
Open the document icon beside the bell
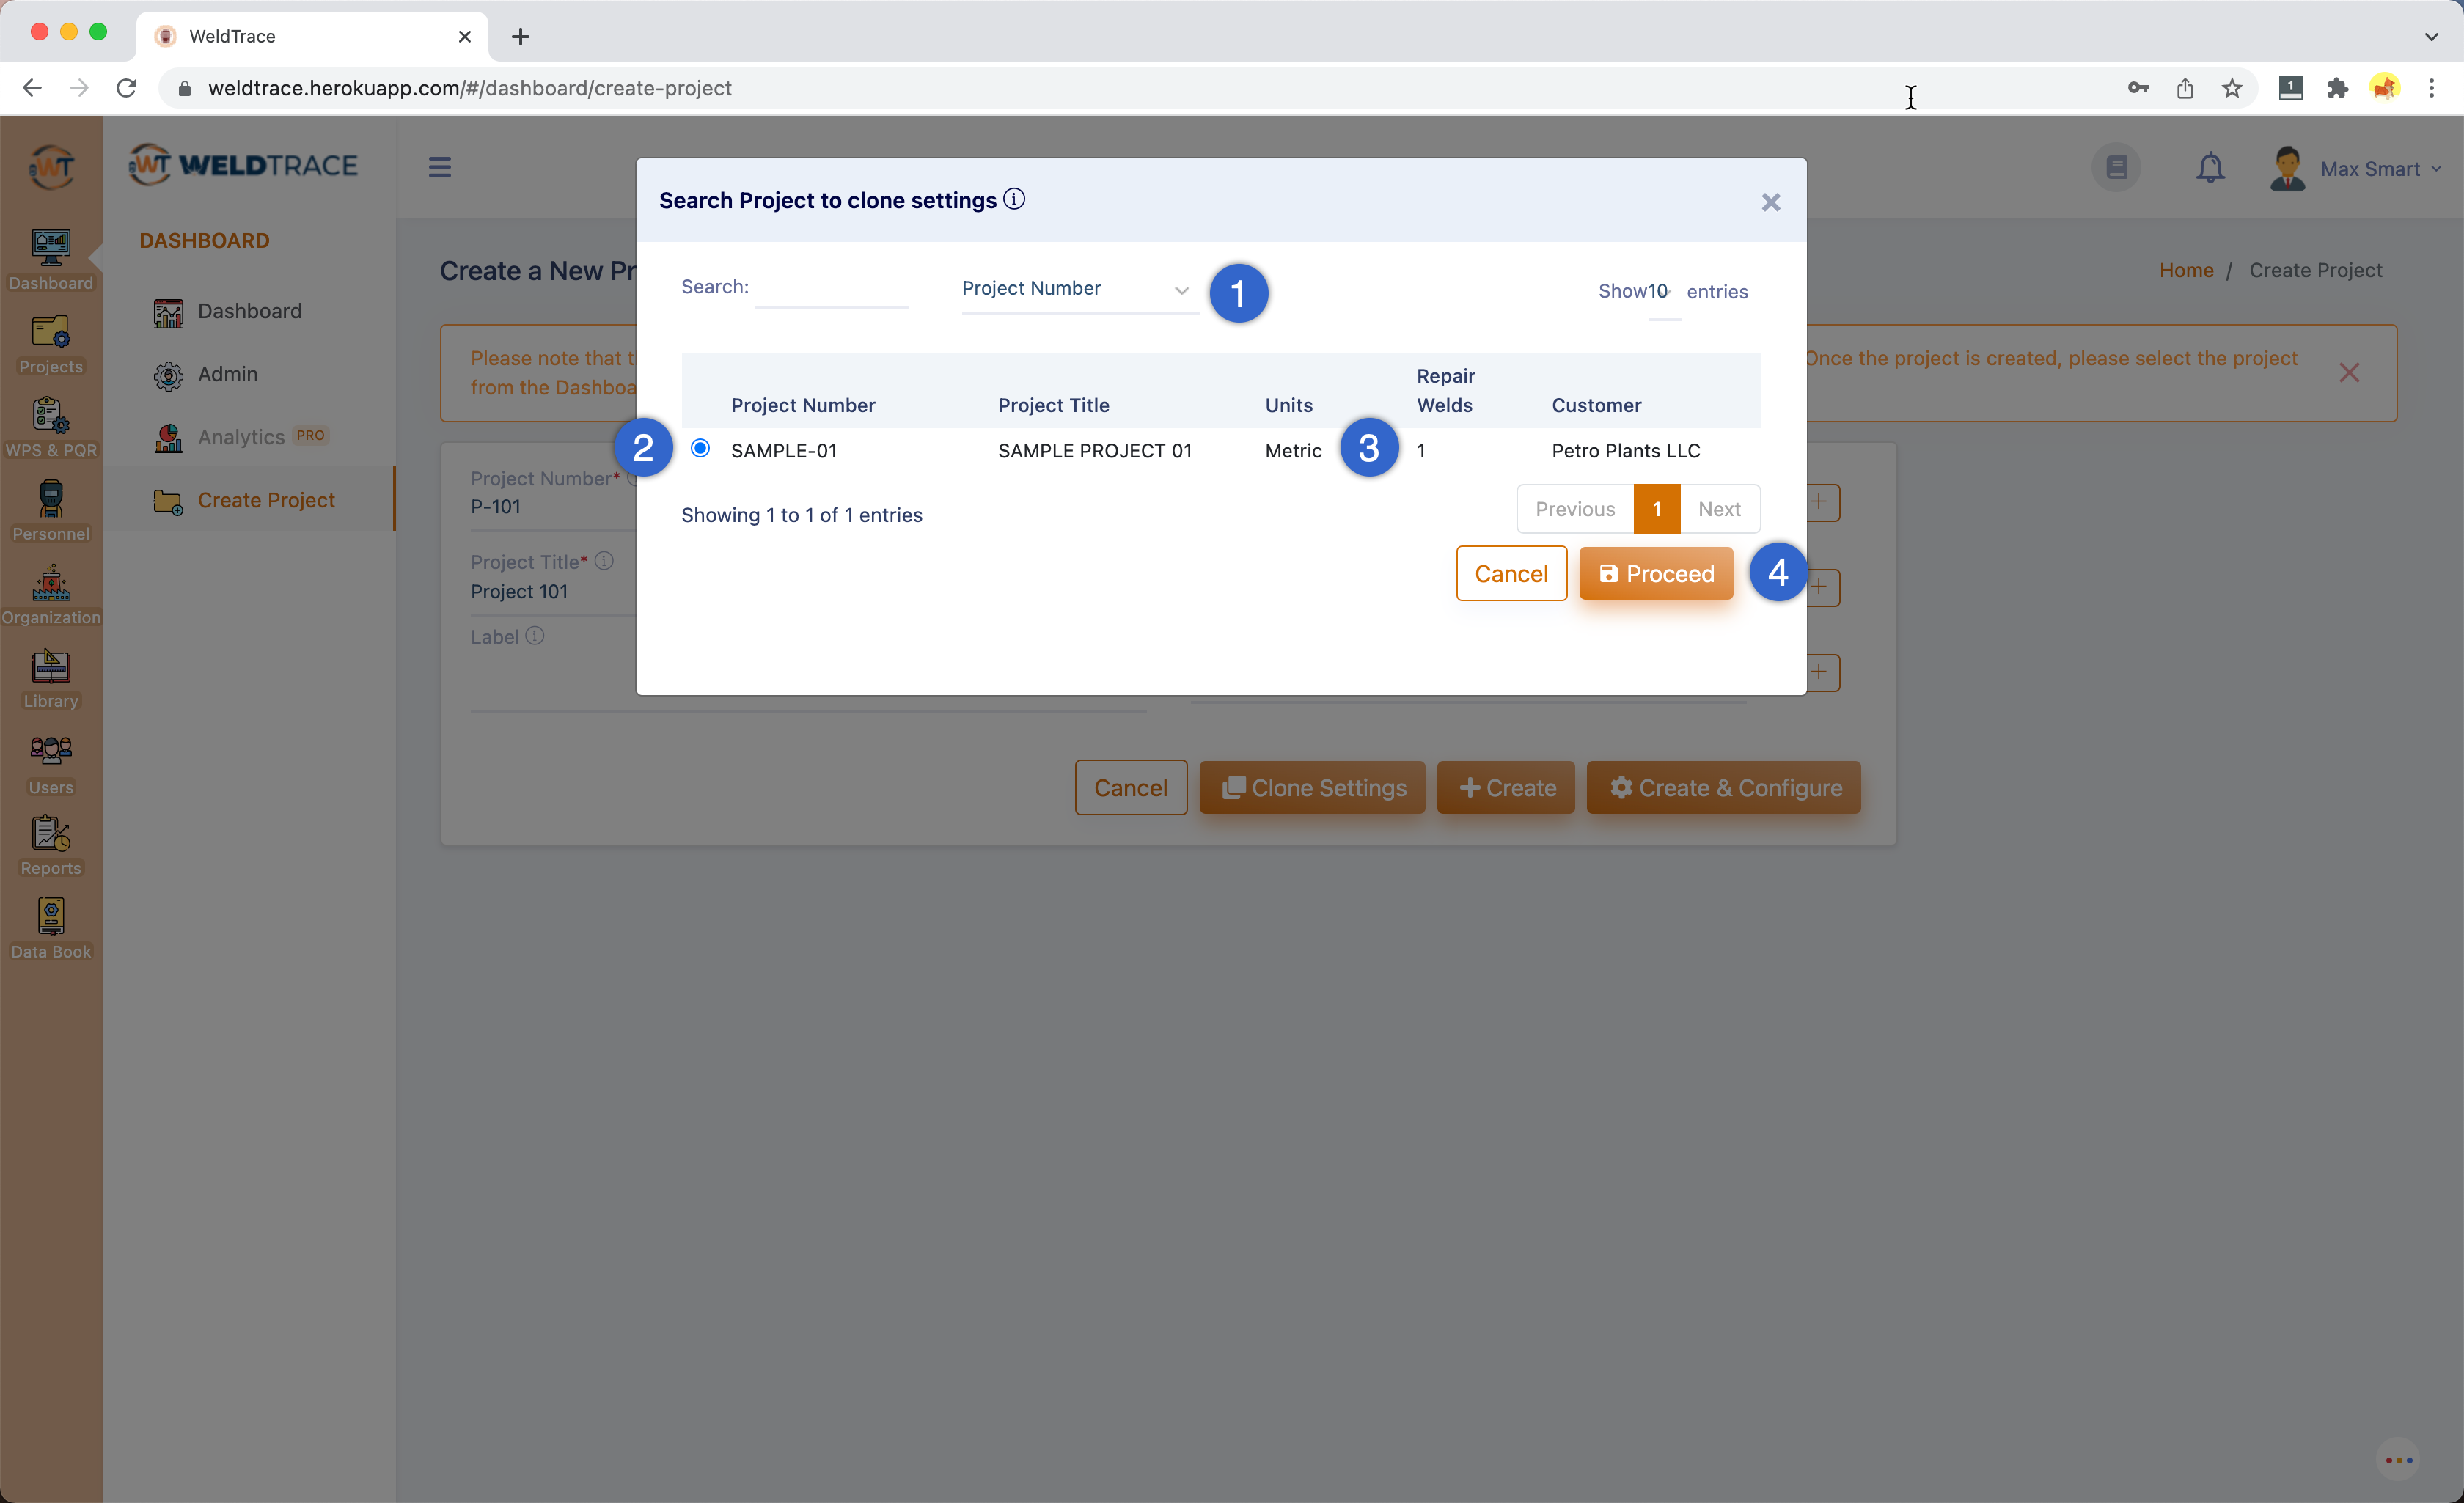2116,167
